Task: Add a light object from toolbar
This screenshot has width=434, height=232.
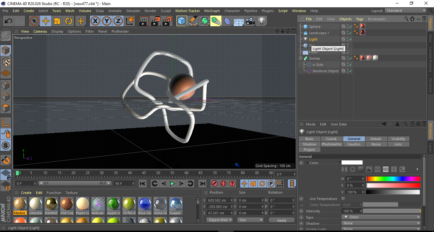Action: tap(261, 21)
